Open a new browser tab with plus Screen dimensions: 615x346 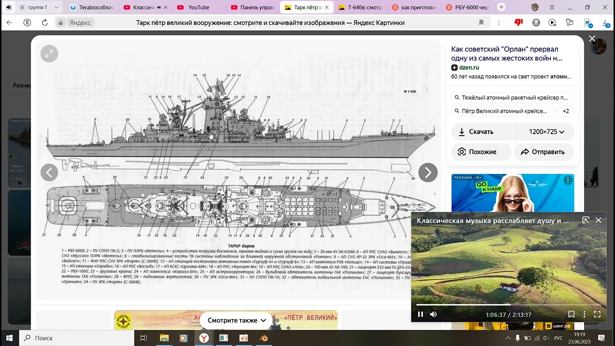pos(501,7)
